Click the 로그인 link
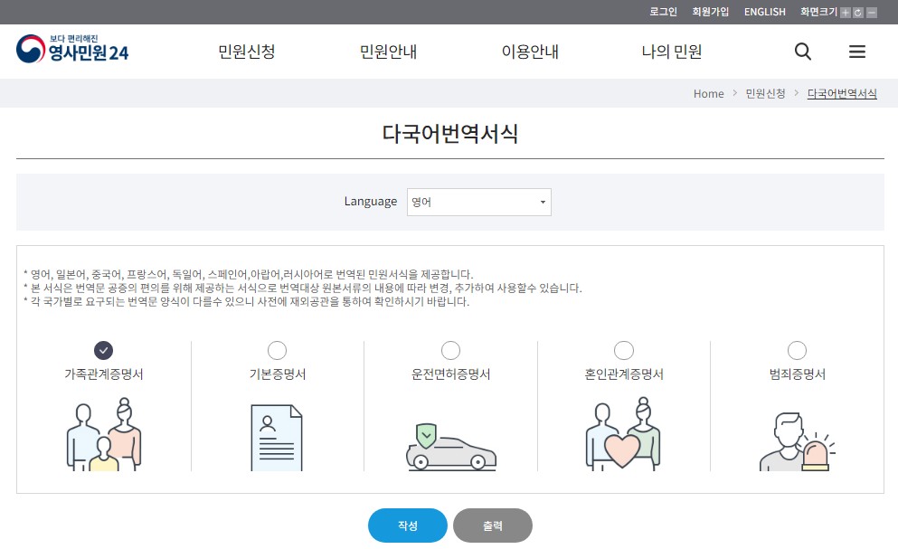The image size is (898, 549). [663, 12]
